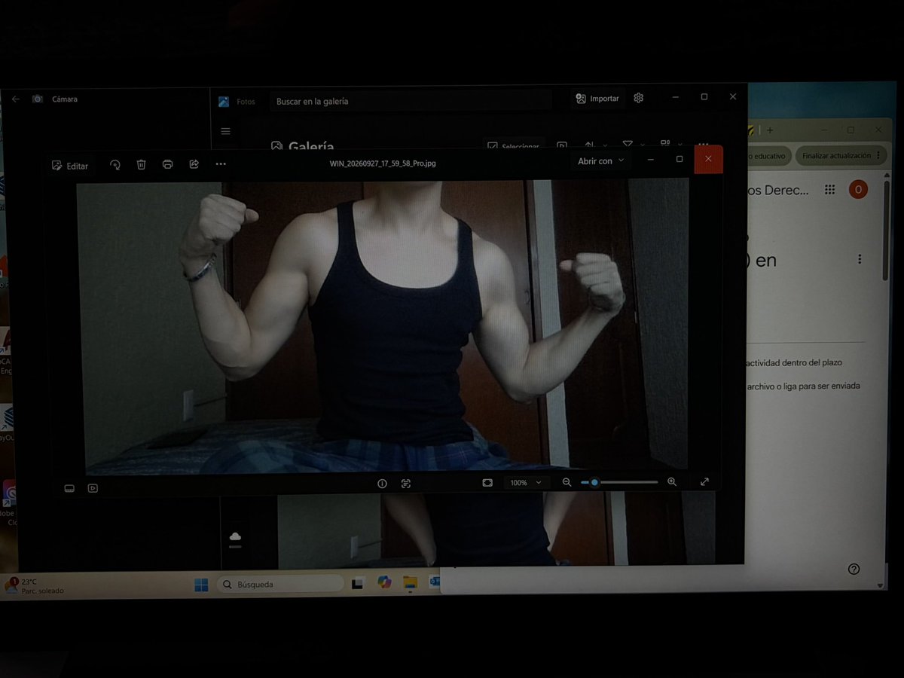Scan text in image with the text-scan icon

406,484
